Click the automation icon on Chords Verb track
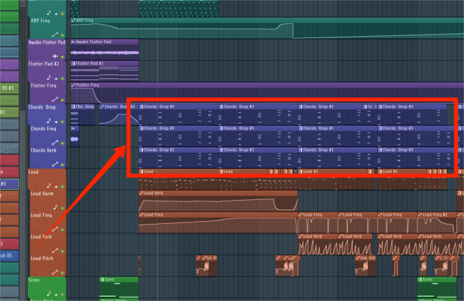The image size is (464, 301). 55,164
